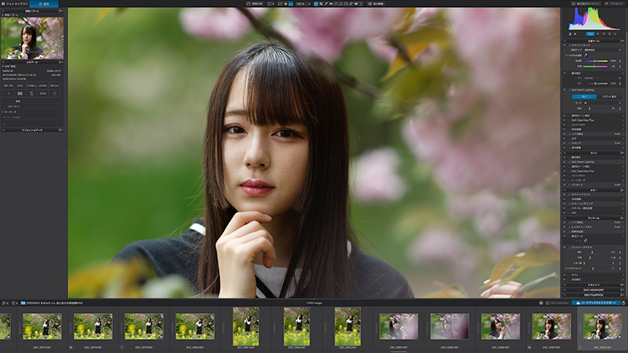The image size is (628, 353).
Task: Select the repair bandage tool
Action: [x=351, y=4]
